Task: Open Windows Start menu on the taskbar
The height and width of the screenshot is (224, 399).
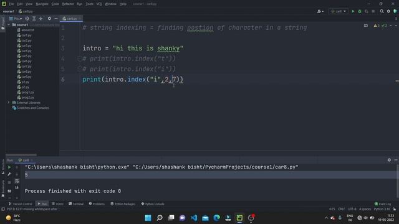Action: click(148, 218)
